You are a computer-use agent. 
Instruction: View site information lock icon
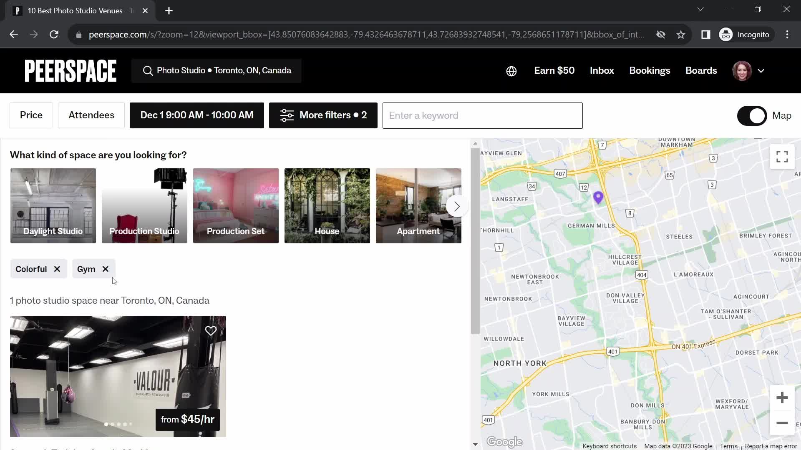[78, 35]
